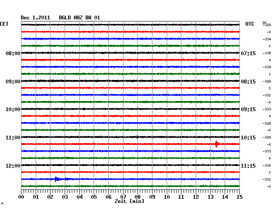Select the 12:00 CET time label
The width and height of the screenshot is (273, 208).
(13, 165)
